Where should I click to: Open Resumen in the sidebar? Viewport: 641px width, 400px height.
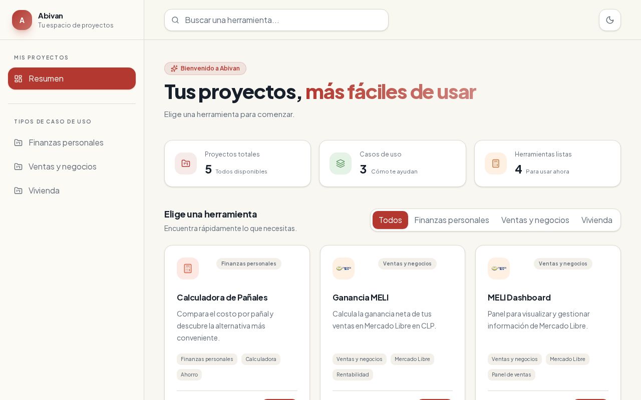pos(72,78)
